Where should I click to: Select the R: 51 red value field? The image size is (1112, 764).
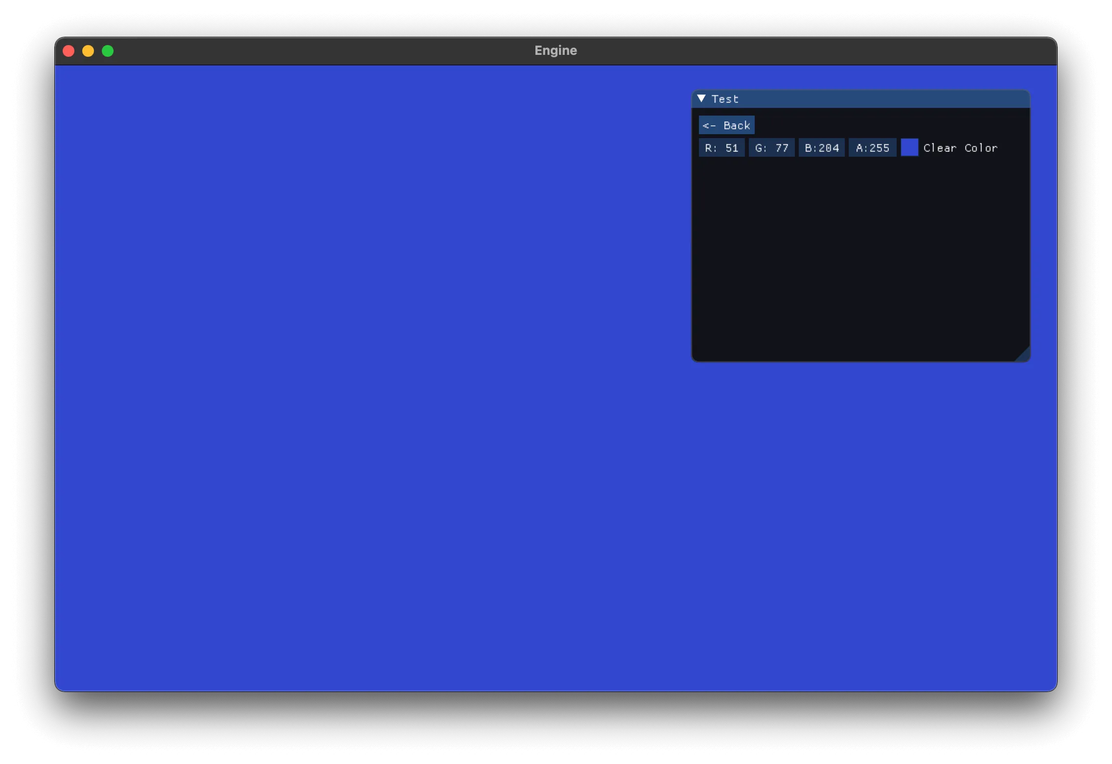click(x=721, y=148)
